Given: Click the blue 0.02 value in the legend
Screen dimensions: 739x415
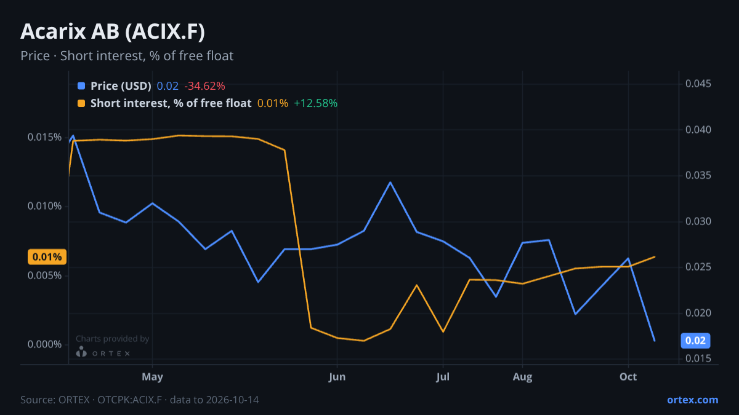Looking at the screenshot, I should (x=168, y=85).
